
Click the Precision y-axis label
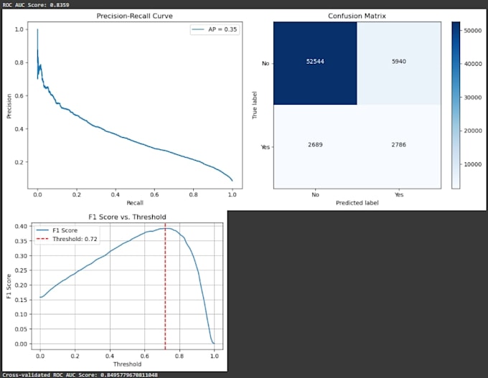(x=9, y=106)
